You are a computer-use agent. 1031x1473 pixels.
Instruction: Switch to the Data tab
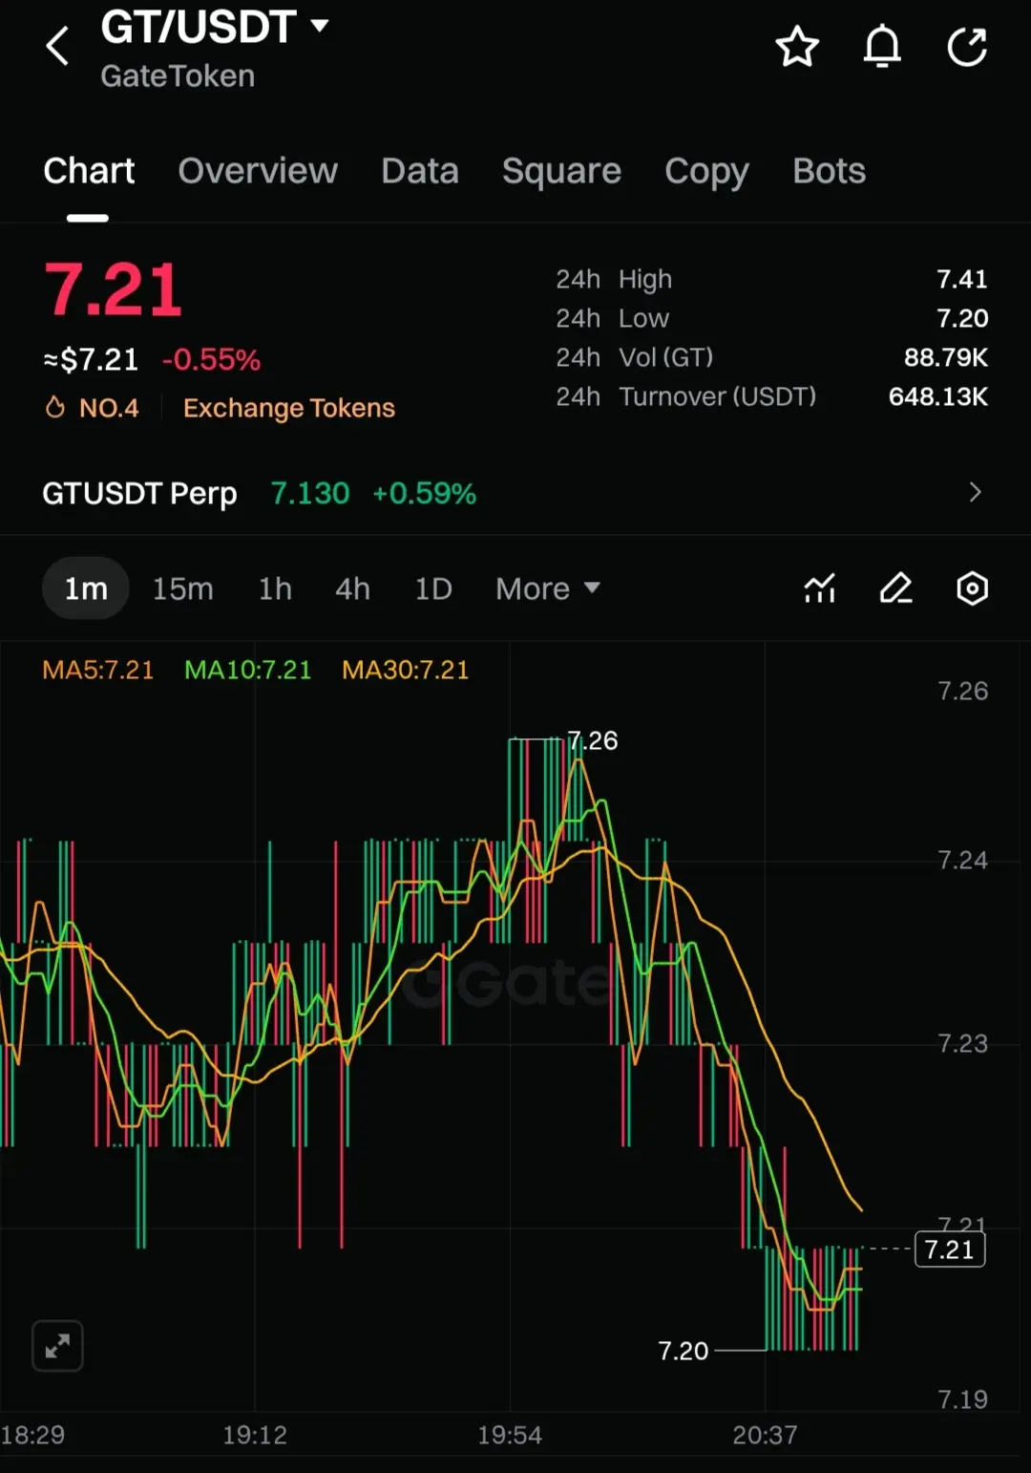pyautogui.click(x=420, y=171)
